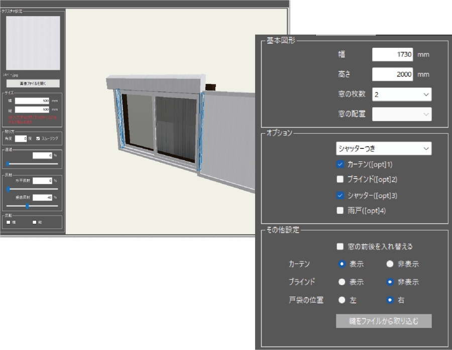Click the 透過 transparency slider handle
The image size is (452, 350).
tap(8, 163)
